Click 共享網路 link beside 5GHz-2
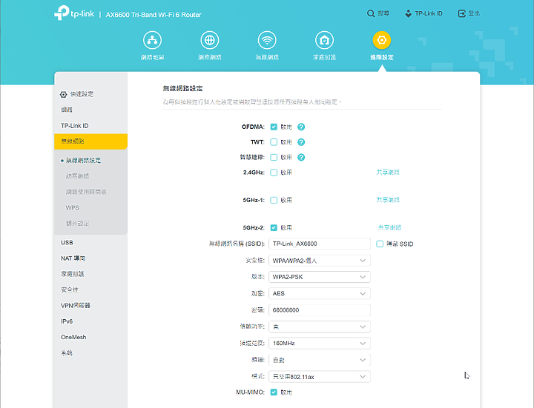Viewport: 534px width, 408px height. coord(389,227)
